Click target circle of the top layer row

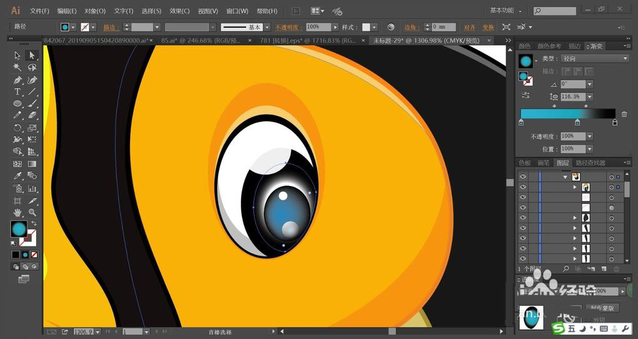tap(611, 177)
